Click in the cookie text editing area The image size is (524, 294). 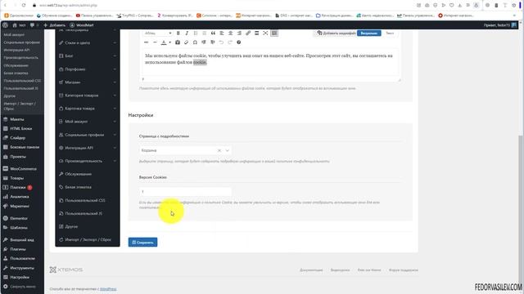269,63
